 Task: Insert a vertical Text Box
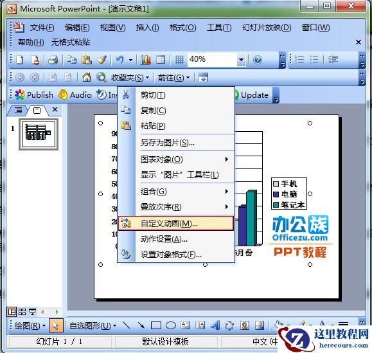(200, 325)
